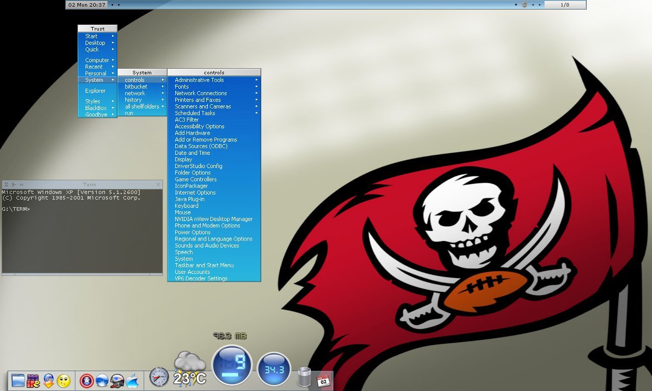Open Fonts in the controls menu
Screen dimensions: 652x391
tap(214, 87)
